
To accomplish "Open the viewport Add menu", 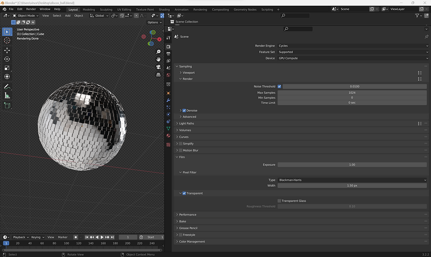I will 68,16.
